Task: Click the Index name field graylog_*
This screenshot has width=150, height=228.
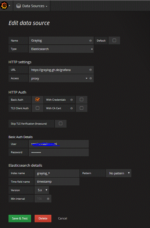Action: click(x=57, y=173)
